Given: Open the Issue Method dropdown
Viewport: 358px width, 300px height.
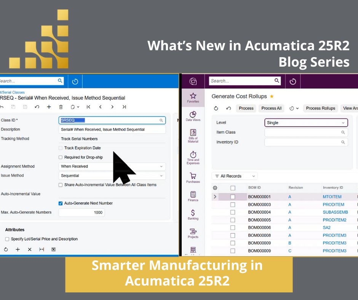Looking at the screenshot, I should [161, 176].
